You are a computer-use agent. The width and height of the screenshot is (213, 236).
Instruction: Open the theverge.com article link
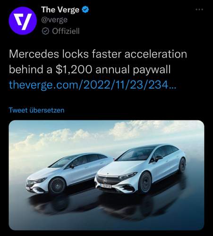coord(93,85)
